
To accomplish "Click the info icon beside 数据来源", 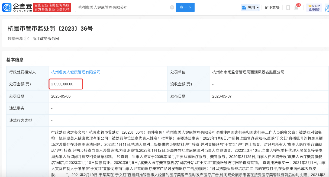I will coord(26,38).
